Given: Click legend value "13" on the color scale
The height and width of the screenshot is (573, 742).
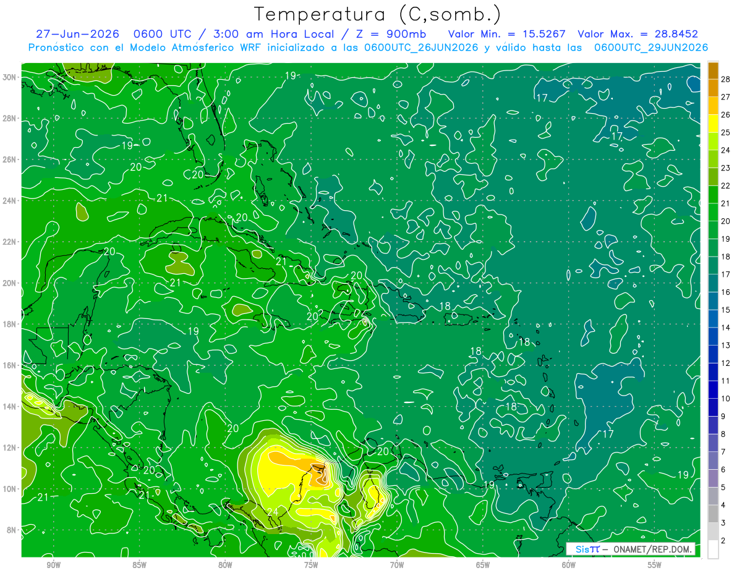Looking at the screenshot, I should click(725, 345).
